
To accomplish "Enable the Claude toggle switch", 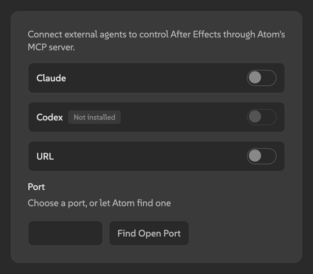I will tap(262, 78).
